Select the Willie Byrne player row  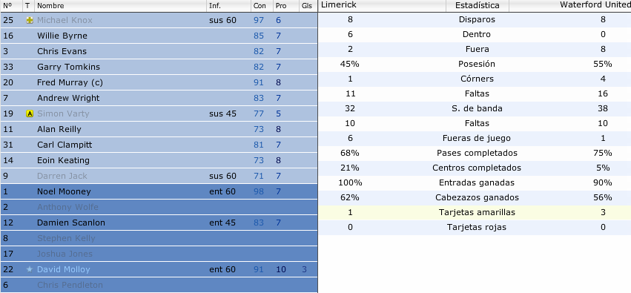pos(159,36)
